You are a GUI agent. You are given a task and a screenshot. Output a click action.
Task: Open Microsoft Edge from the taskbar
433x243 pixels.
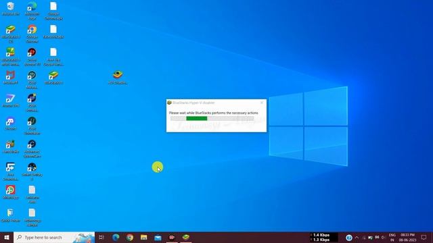pos(116,237)
